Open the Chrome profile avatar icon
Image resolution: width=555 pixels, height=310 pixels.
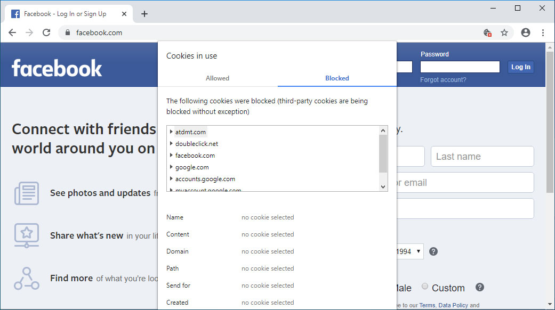(x=526, y=32)
